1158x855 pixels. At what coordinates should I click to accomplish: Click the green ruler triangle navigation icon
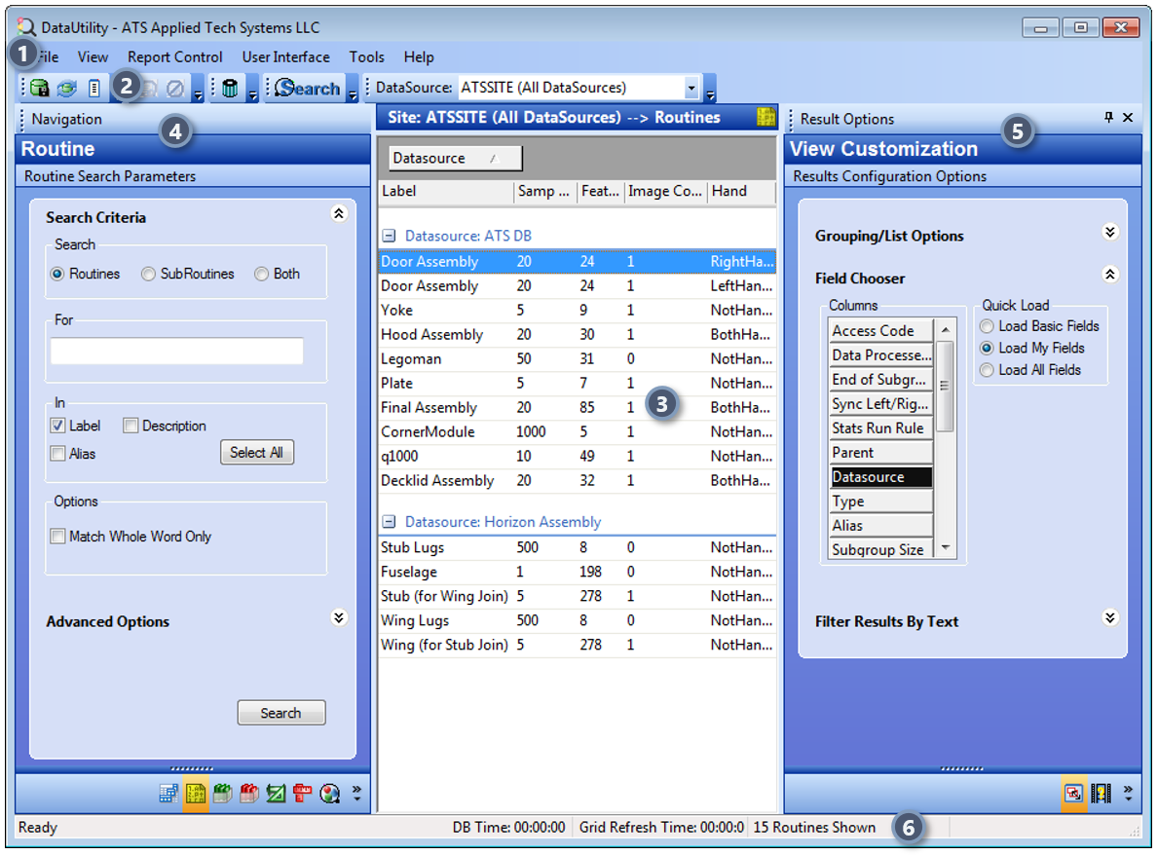click(x=276, y=794)
